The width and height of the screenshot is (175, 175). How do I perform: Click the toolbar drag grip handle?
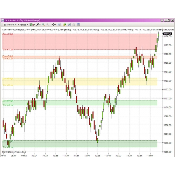click(x=2, y=25)
